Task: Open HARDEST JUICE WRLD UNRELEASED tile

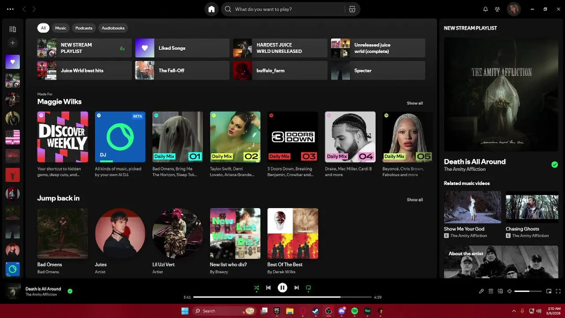Action: tap(280, 48)
